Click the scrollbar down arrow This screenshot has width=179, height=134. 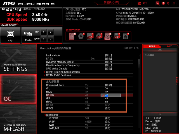[x=139, y=131]
